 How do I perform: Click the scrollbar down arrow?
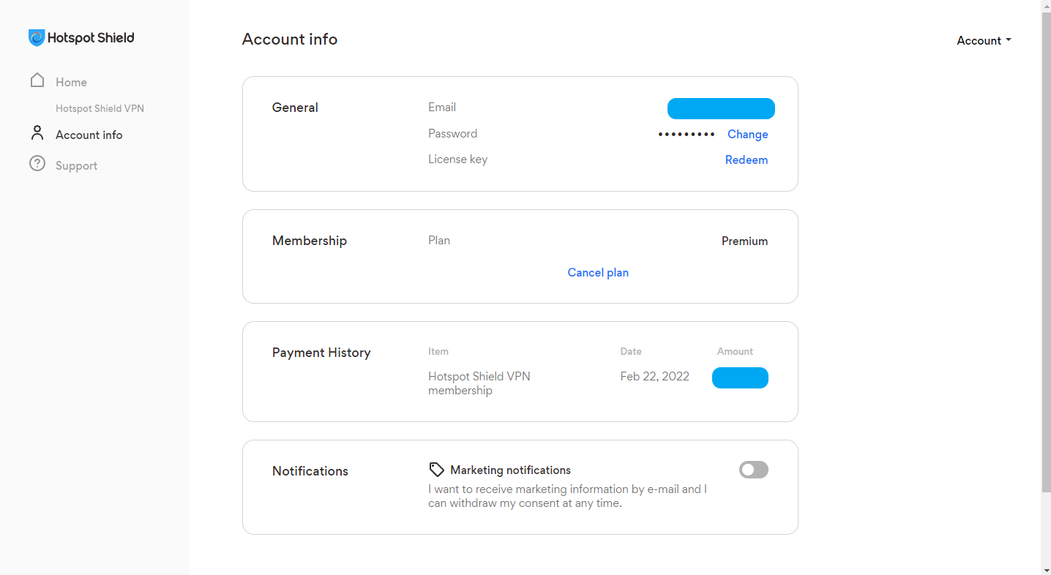(1046, 569)
